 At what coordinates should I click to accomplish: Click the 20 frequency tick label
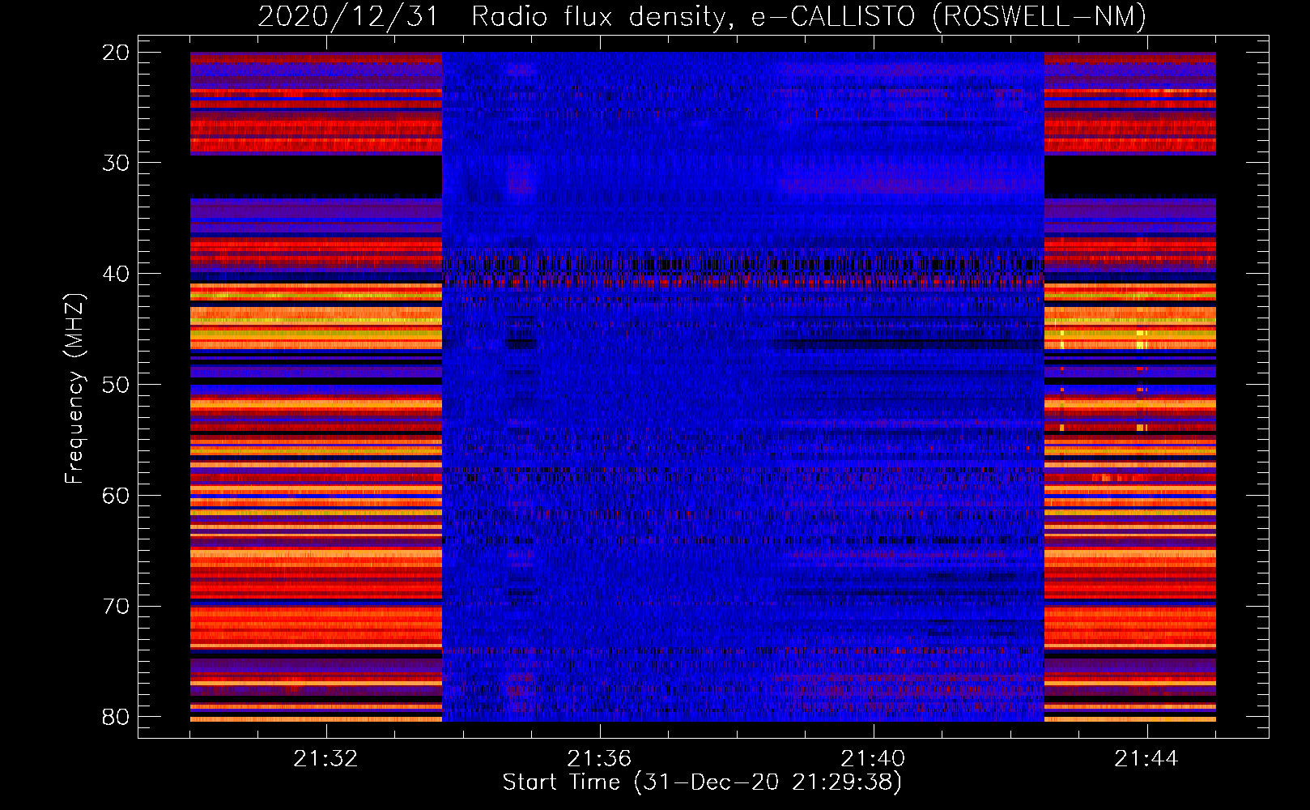(x=116, y=53)
